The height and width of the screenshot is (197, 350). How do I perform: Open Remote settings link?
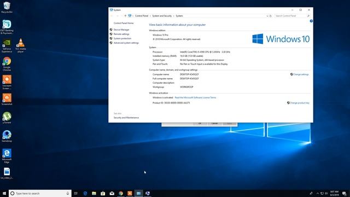point(121,34)
